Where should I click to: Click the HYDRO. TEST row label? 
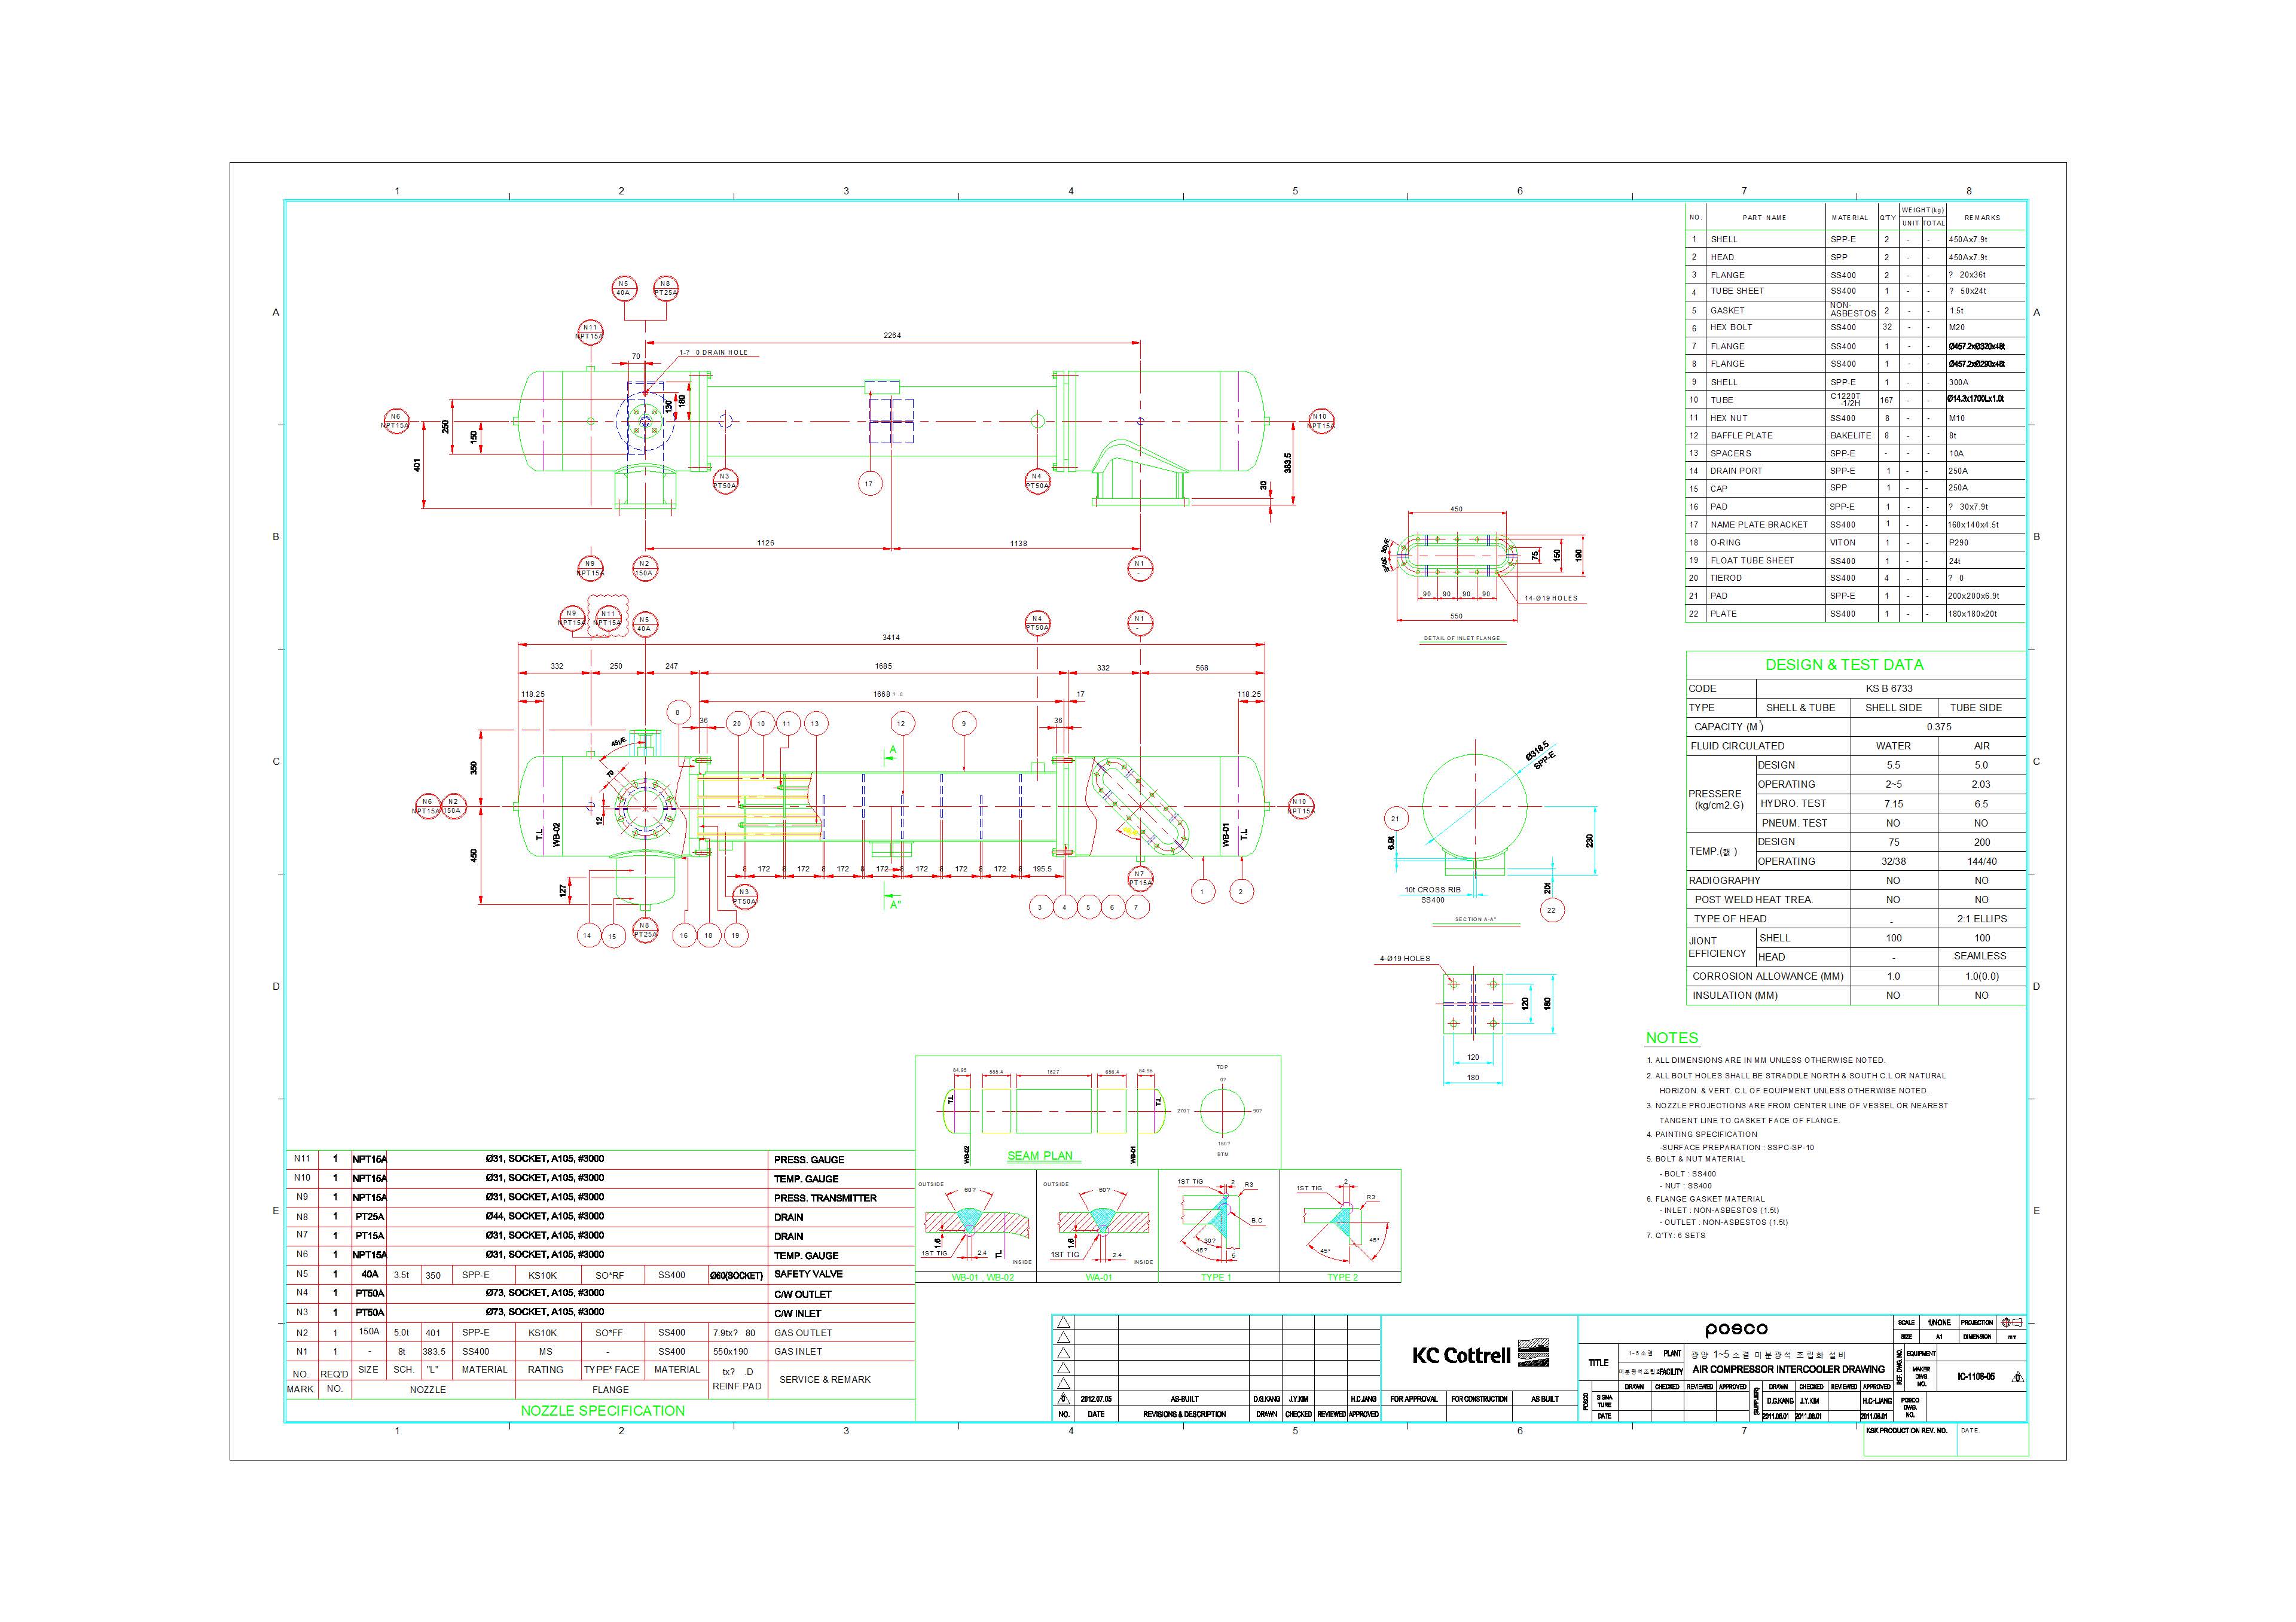click(1793, 804)
